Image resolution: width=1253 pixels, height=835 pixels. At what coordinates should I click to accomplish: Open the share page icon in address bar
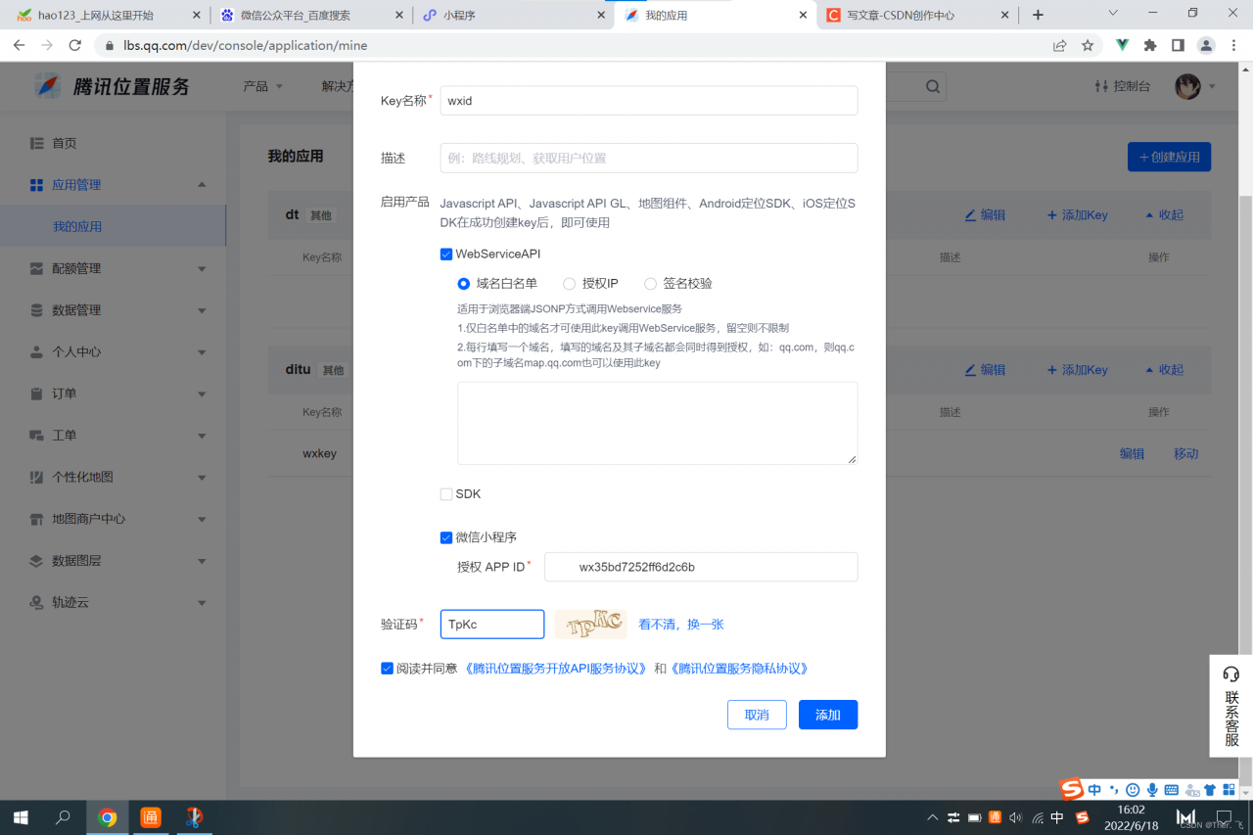pyautogui.click(x=1059, y=45)
